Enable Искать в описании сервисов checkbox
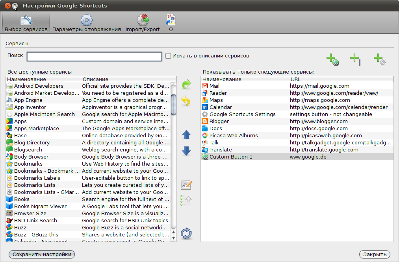Screen dimensions: 399x262 point(168,55)
